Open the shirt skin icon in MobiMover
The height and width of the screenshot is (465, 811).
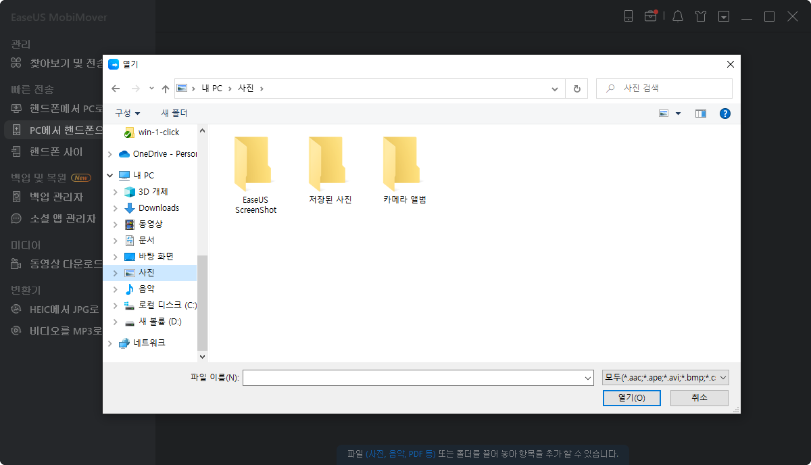click(x=701, y=16)
